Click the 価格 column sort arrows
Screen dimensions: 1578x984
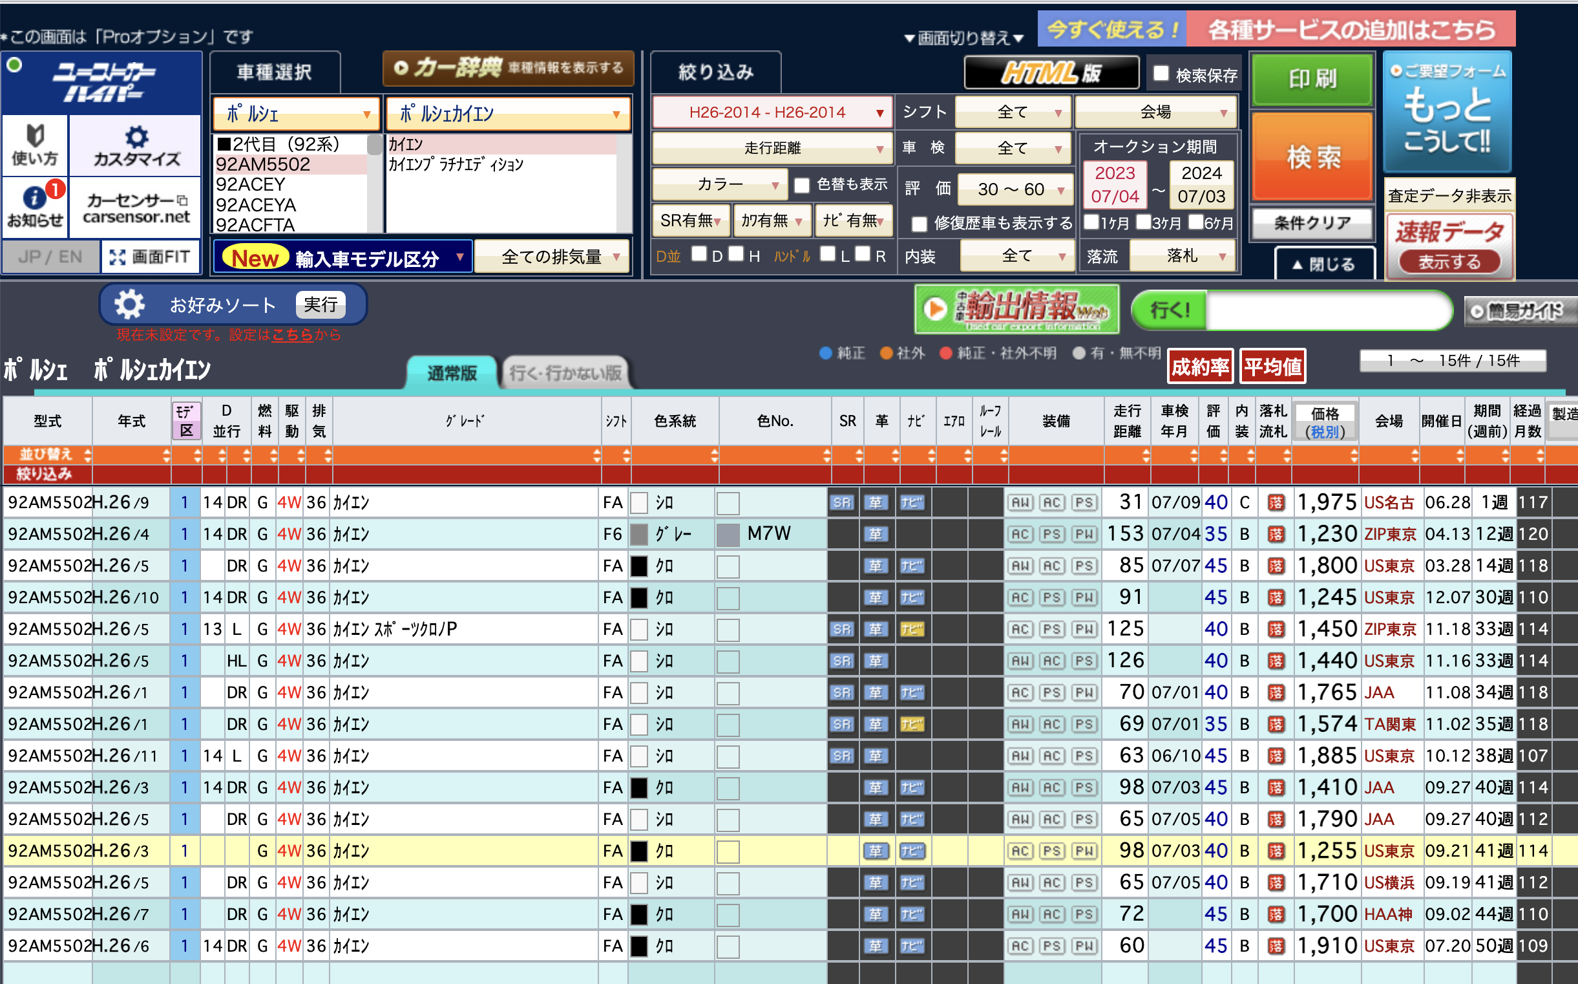point(1353,455)
